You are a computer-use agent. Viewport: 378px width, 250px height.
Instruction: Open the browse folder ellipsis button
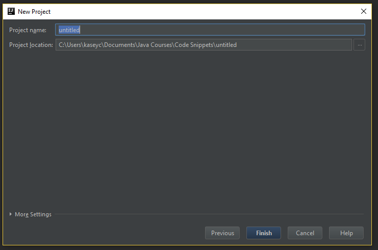coord(359,45)
